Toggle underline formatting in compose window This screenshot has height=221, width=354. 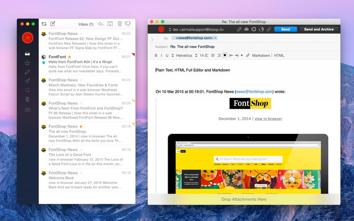[x=167, y=56]
